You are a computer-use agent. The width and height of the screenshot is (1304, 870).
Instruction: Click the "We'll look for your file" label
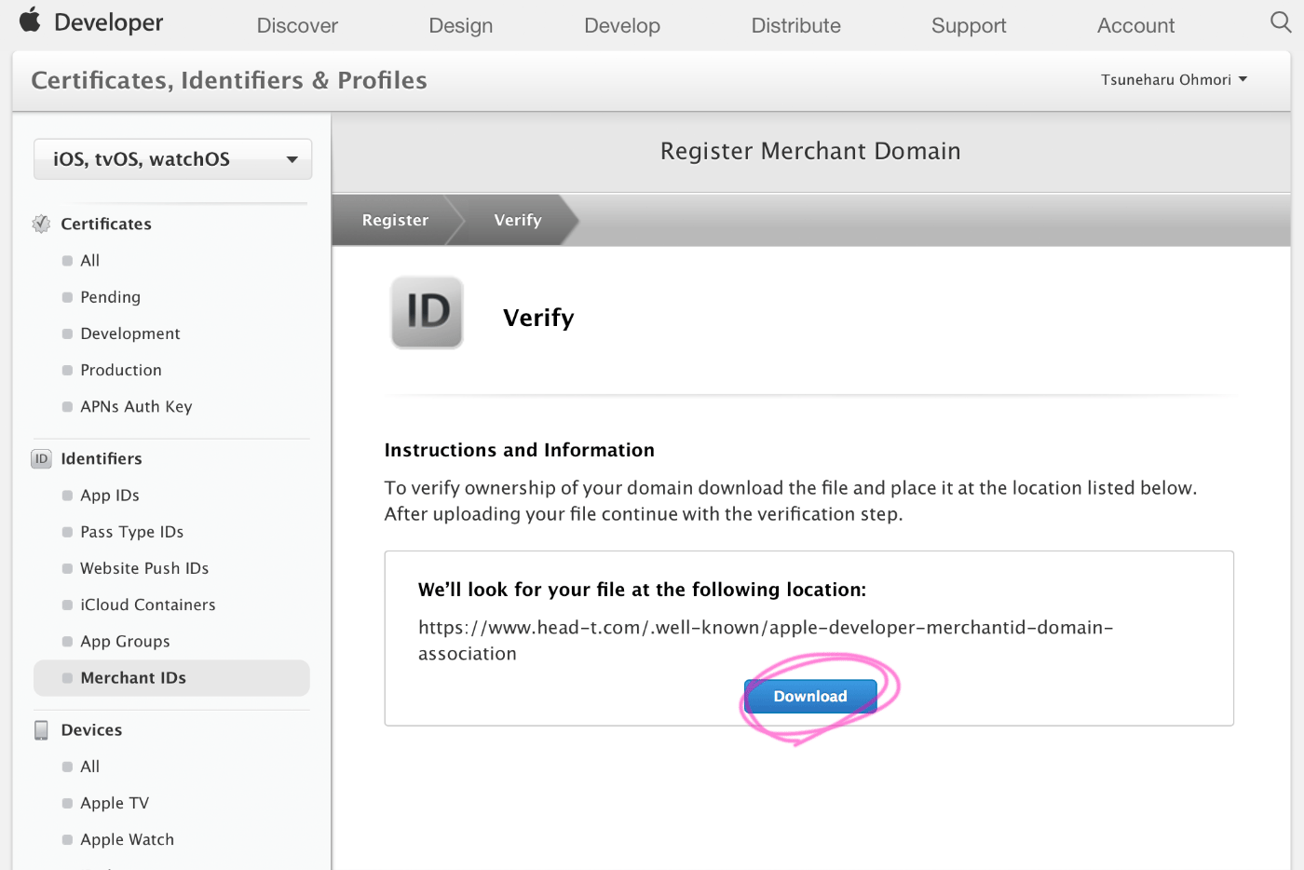(x=642, y=590)
